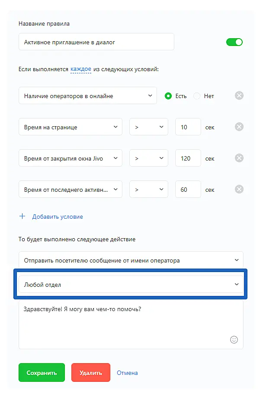This screenshot has width=263, height=397.
Task: Open the "Любой отдел" department dropdown
Action: click(131, 285)
